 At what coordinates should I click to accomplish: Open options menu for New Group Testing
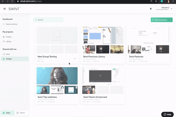tap(75, 59)
